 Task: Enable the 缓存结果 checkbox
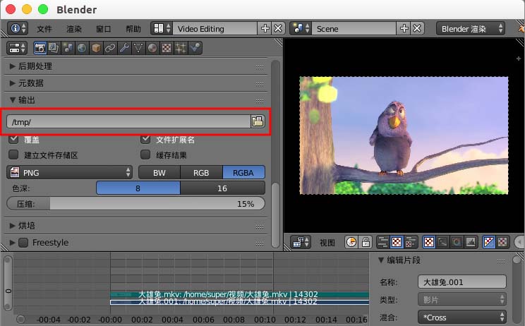145,155
